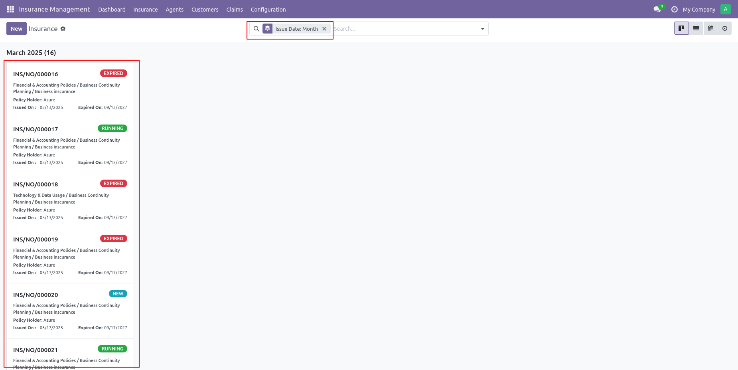Screen dimensions: 738x370
Task: Open the INS/NO/000019 card
Action: pyautogui.click(x=70, y=256)
